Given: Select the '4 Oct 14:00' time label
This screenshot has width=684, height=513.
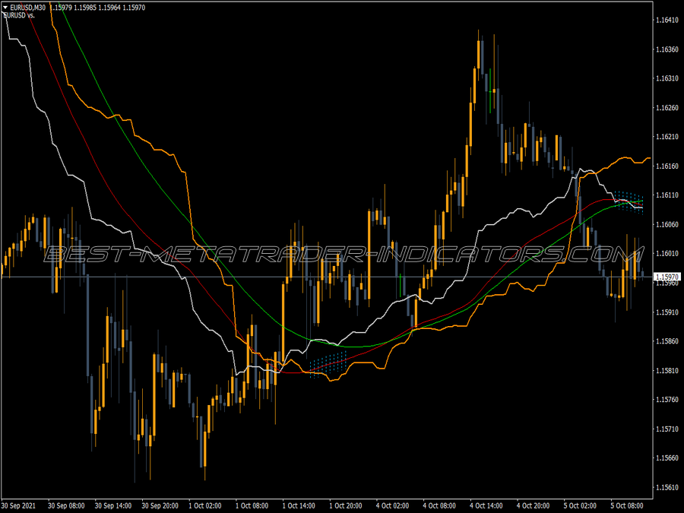Looking at the screenshot, I should [486, 505].
